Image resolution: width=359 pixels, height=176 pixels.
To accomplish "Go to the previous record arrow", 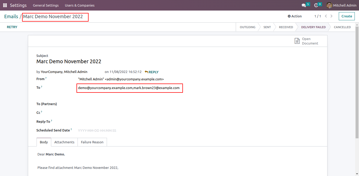I will [326, 16].
